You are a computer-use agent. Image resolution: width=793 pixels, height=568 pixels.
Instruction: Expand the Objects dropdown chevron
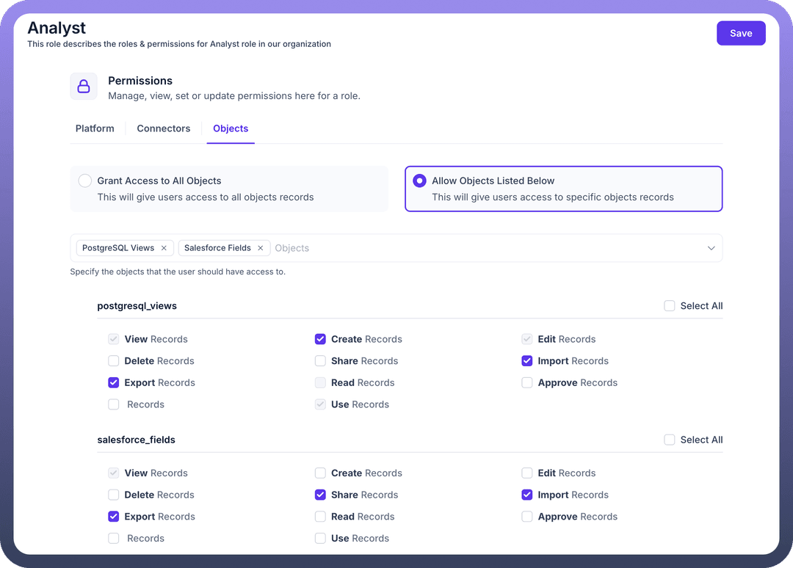tap(711, 248)
